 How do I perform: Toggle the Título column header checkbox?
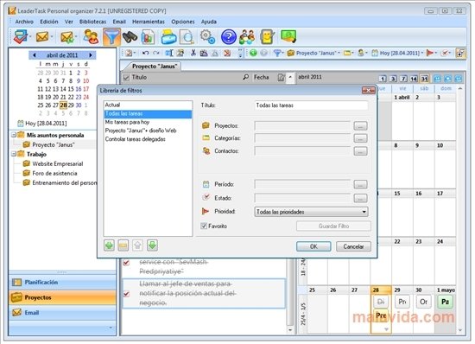click(126, 78)
